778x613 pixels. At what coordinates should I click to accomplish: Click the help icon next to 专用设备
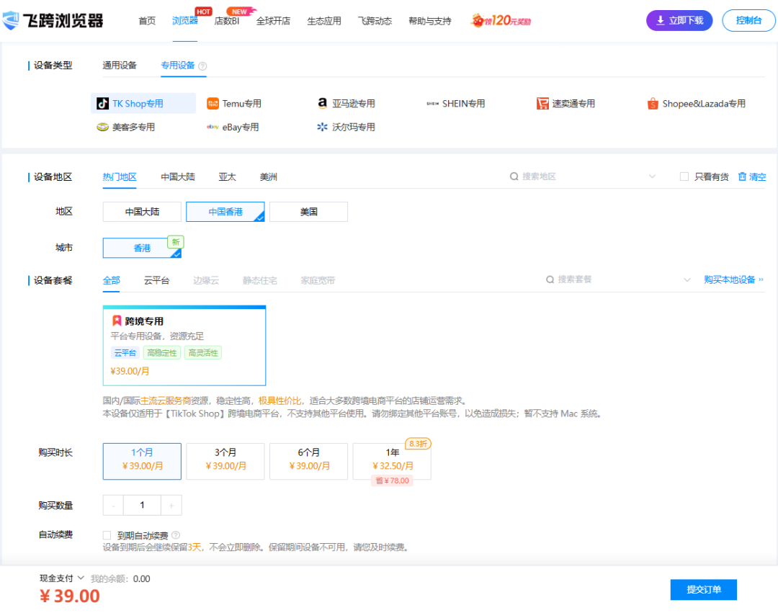[202, 66]
